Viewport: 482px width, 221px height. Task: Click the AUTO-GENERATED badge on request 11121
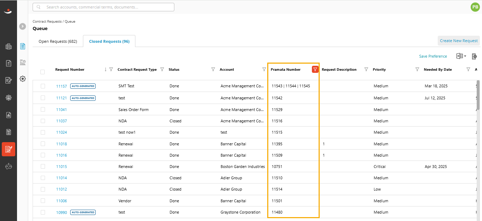[83, 98]
